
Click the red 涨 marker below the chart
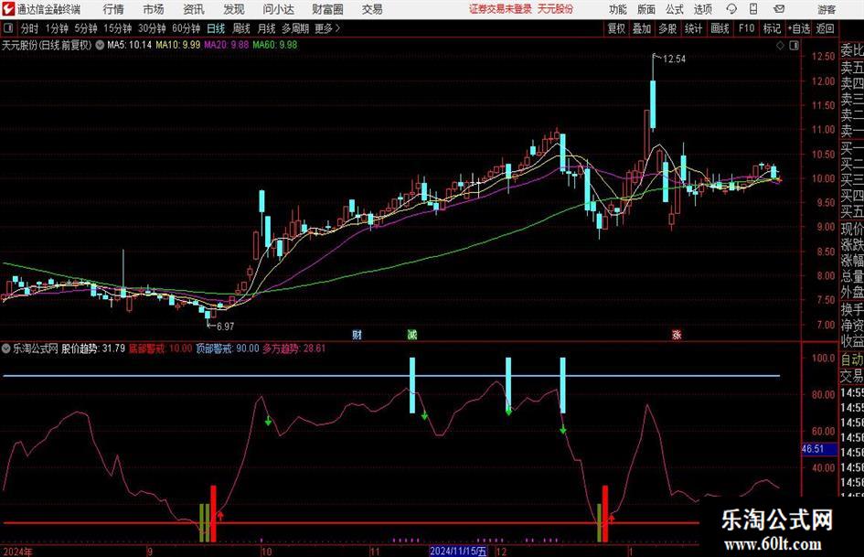coord(677,335)
